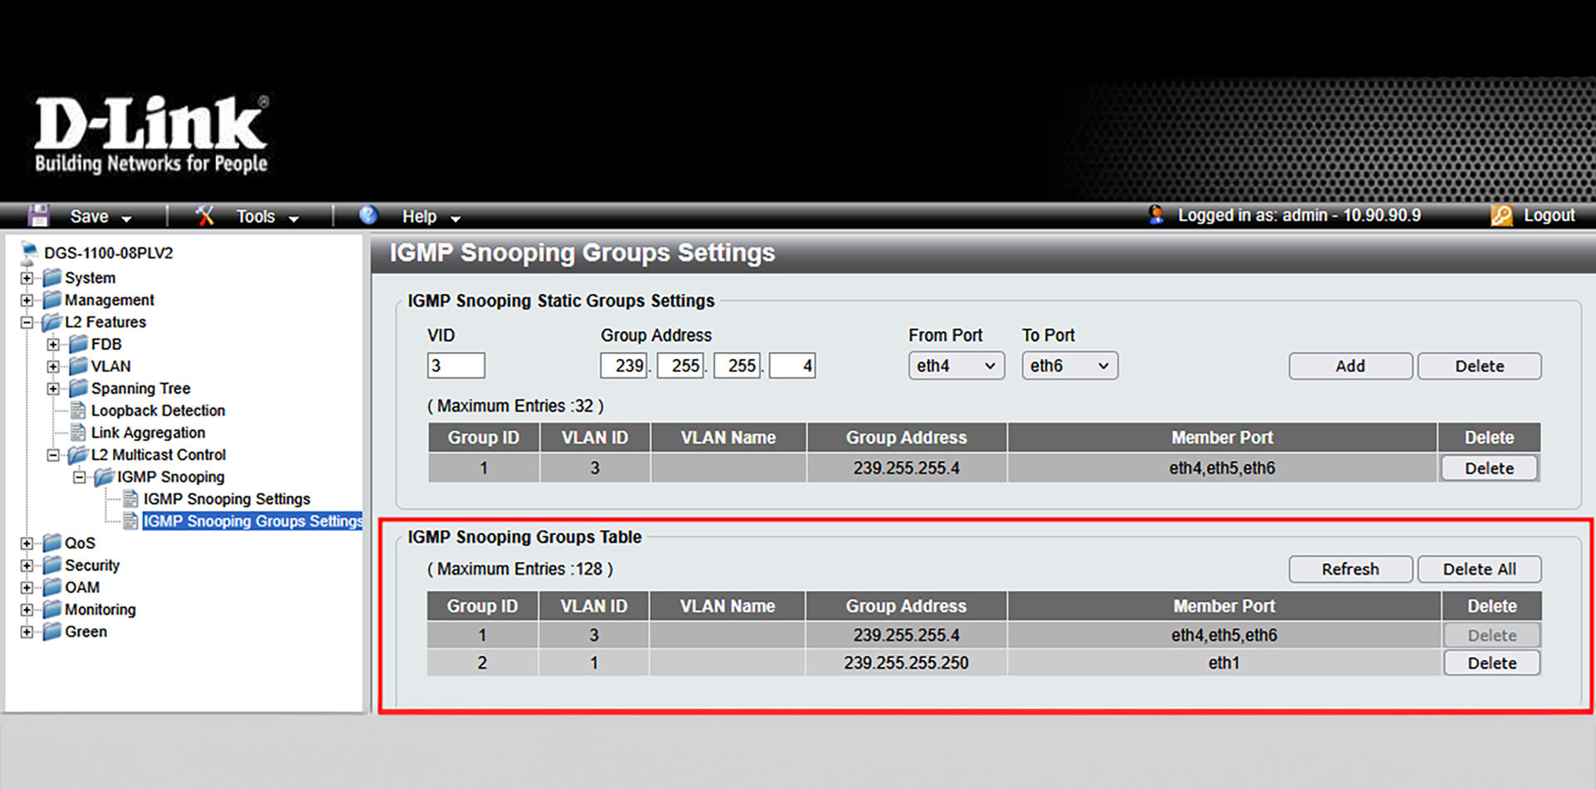Collapse the L2 Features tree node
Image resolution: width=1596 pixels, height=789 pixels.
pyautogui.click(x=27, y=322)
